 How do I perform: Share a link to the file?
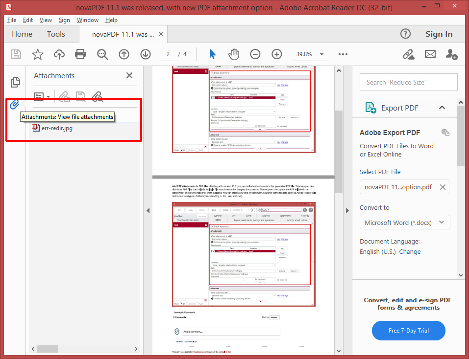point(408,54)
